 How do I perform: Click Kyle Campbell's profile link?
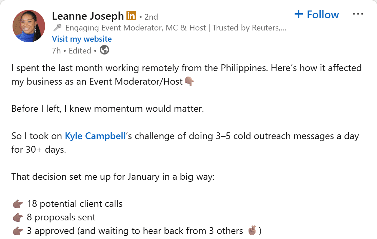click(x=95, y=136)
